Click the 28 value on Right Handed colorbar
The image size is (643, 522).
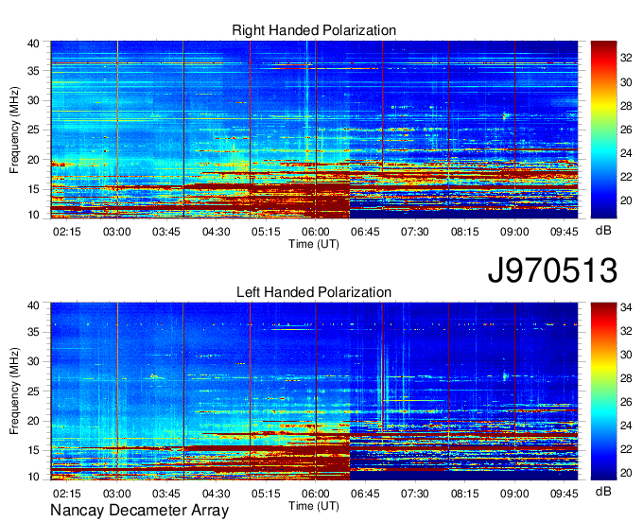[x=626, y=106]
